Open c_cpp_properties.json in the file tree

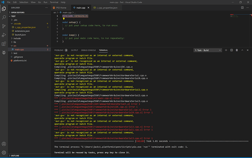click(30, 27)
